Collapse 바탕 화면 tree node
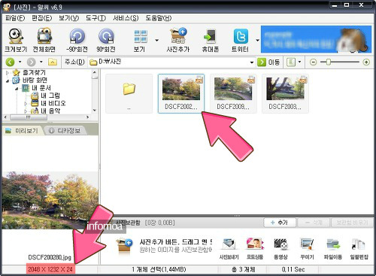Viewport: 376px width, 276px height. (x=8, y=80)
